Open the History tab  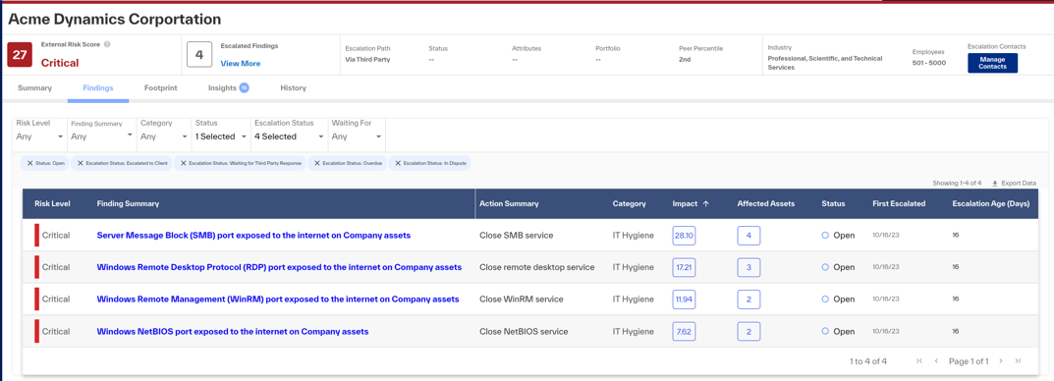click(x=293, y=88)
